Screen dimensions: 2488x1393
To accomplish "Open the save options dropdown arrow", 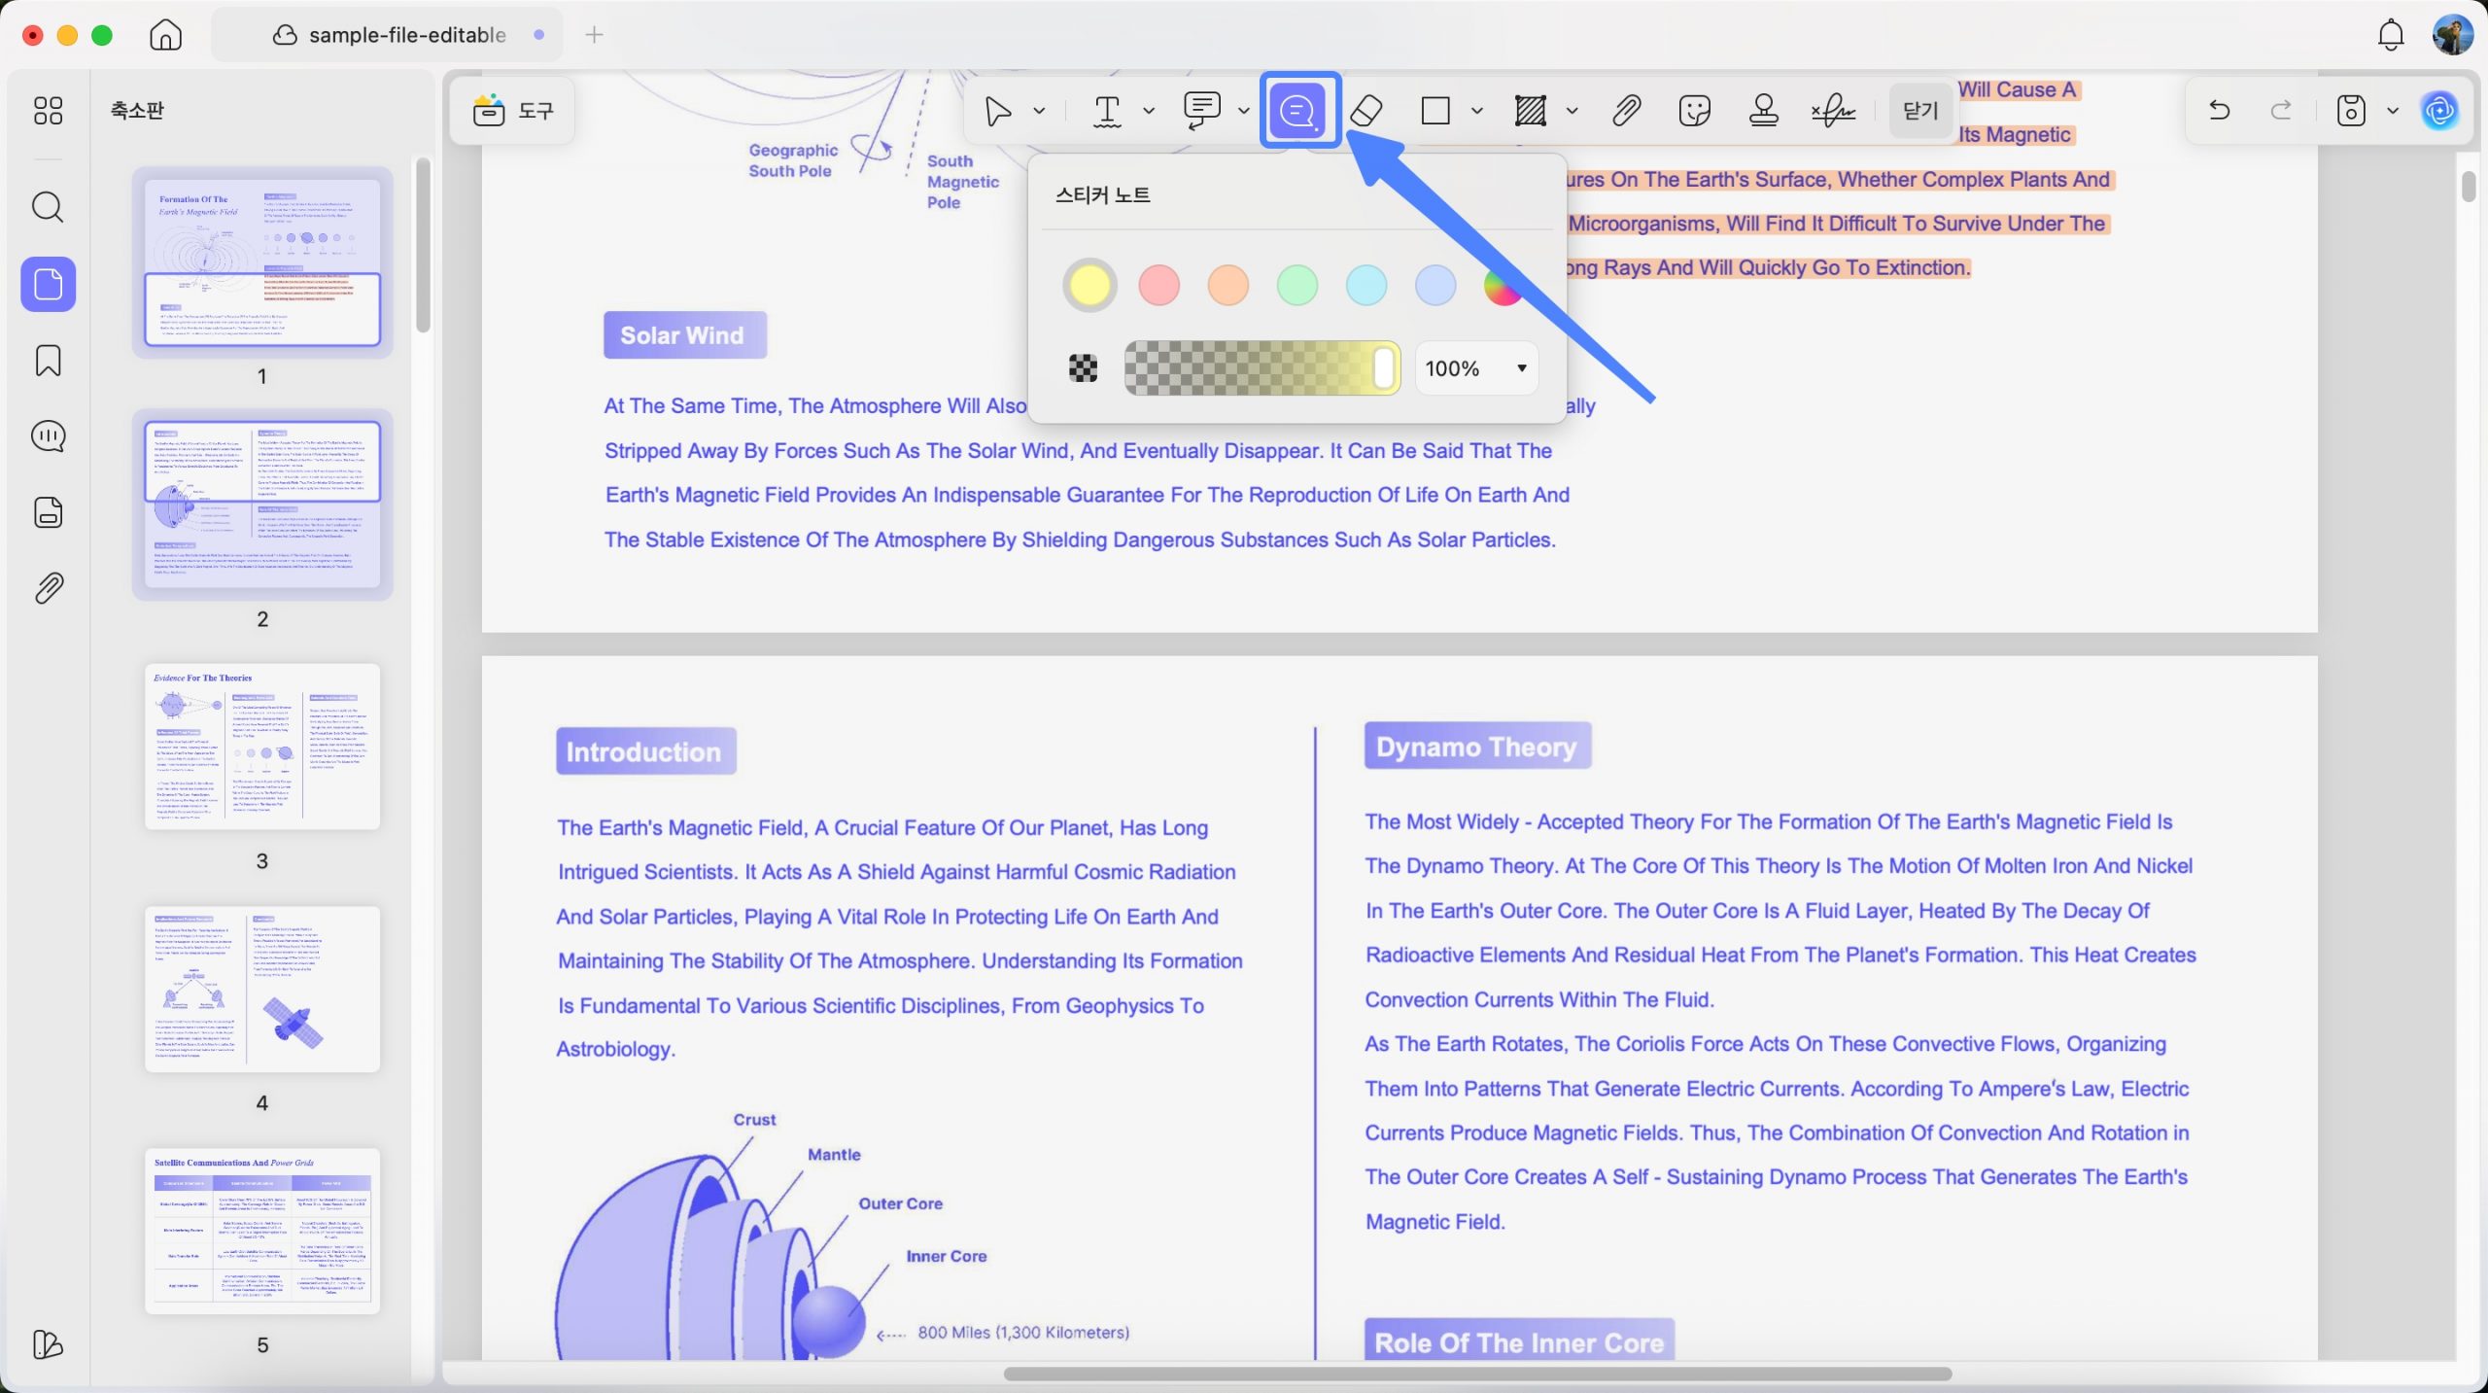I will pos(2393,111).
